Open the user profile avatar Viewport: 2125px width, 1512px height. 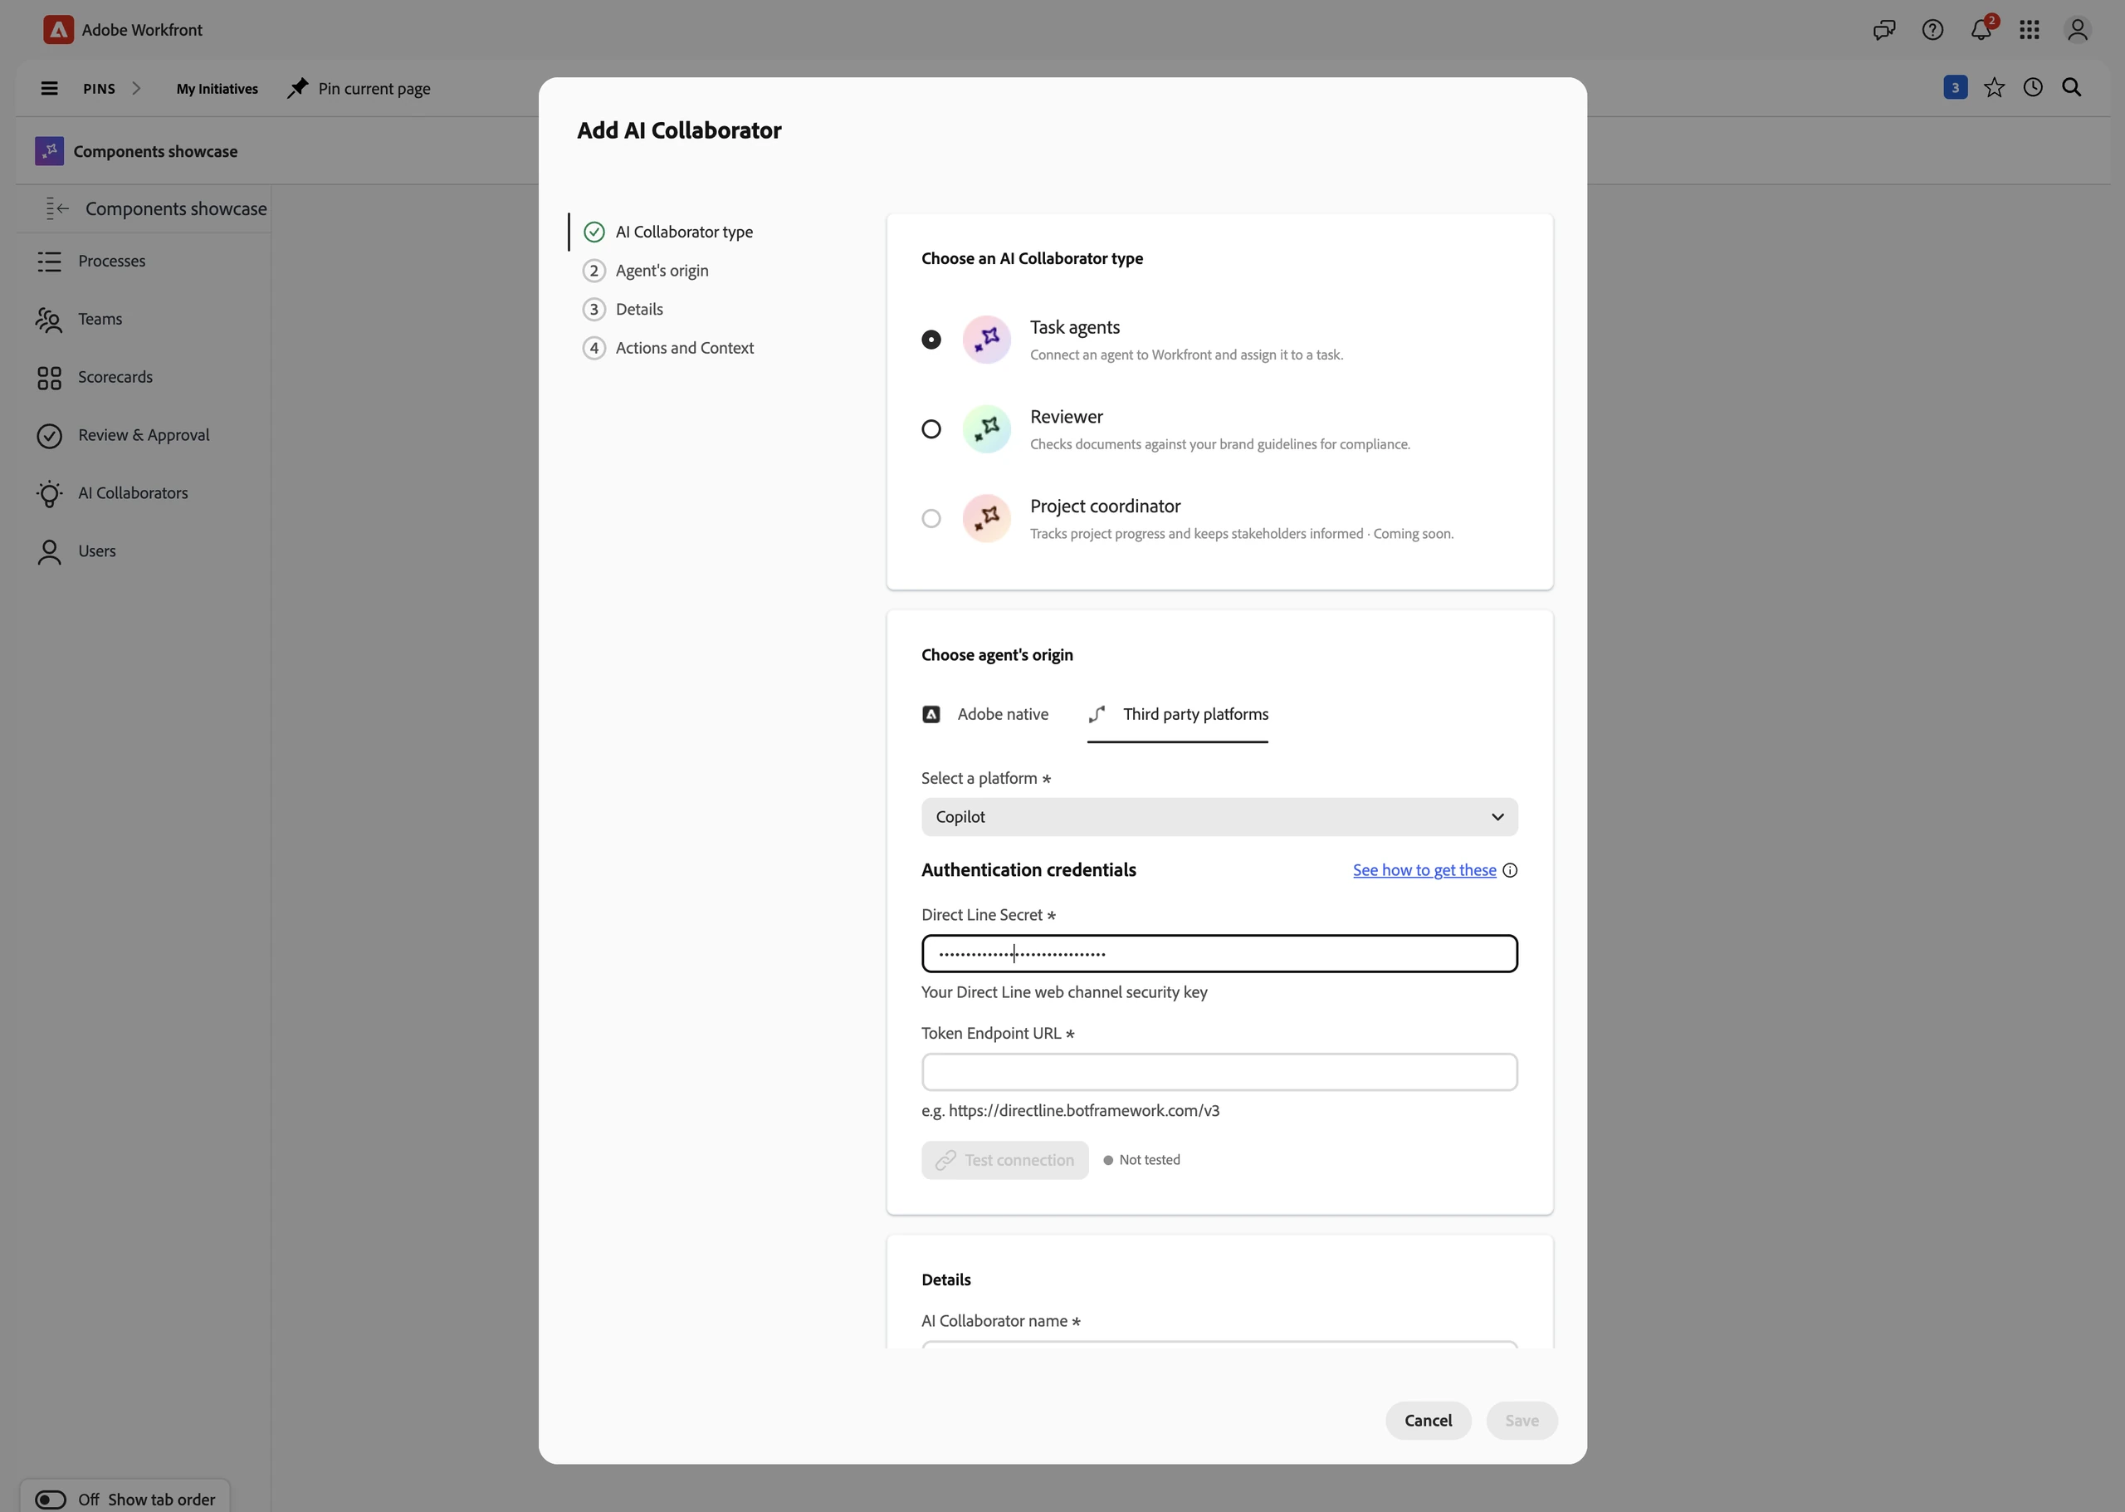tap(2078, 30)
